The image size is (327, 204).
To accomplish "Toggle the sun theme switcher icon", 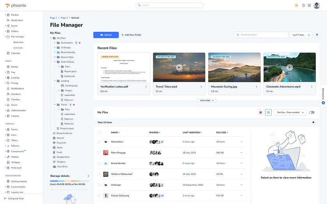I will 296,5.
